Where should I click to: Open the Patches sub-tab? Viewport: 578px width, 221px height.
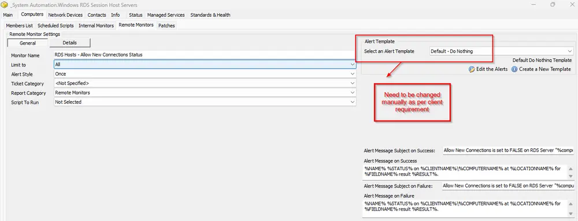pyautogui.click(x=166, y=26)
